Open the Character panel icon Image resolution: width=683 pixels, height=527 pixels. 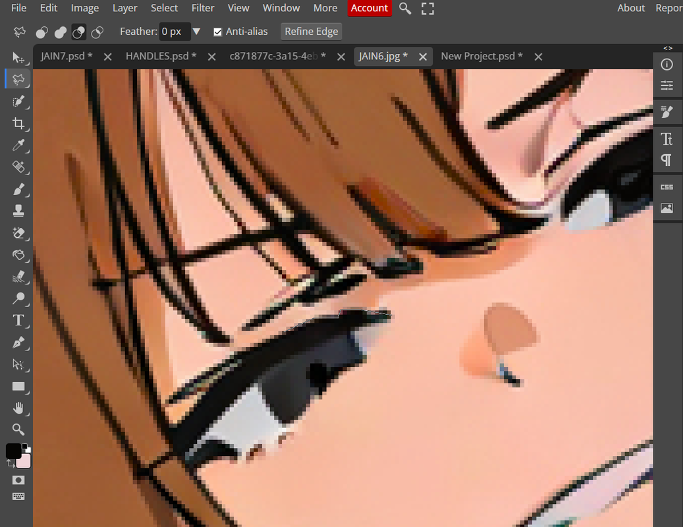667,139
